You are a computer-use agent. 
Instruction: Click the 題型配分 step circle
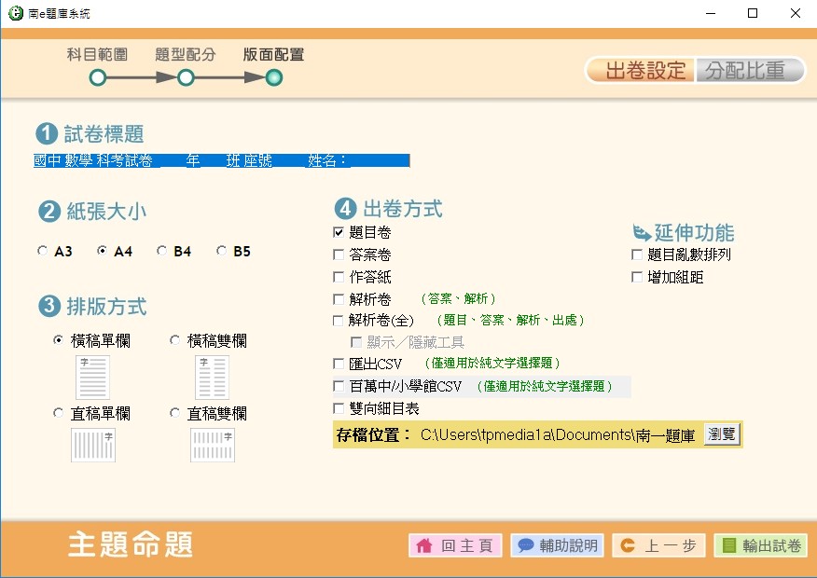coord(186,78)
